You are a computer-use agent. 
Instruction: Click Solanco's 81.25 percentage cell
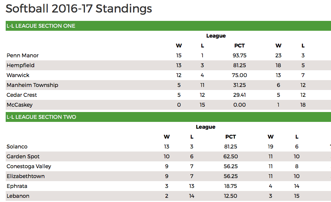pos(231,147)
